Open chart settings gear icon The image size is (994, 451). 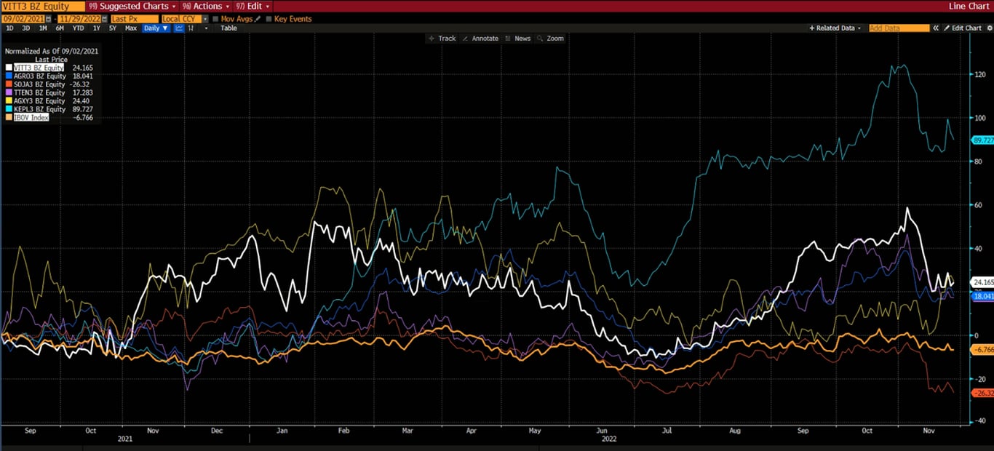click(x=990, y=28)
